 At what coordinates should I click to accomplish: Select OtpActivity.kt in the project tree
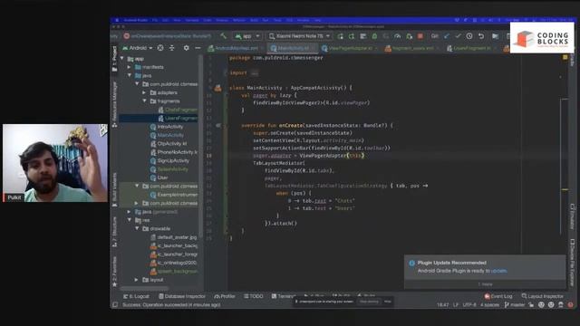(x=169, y=144)
